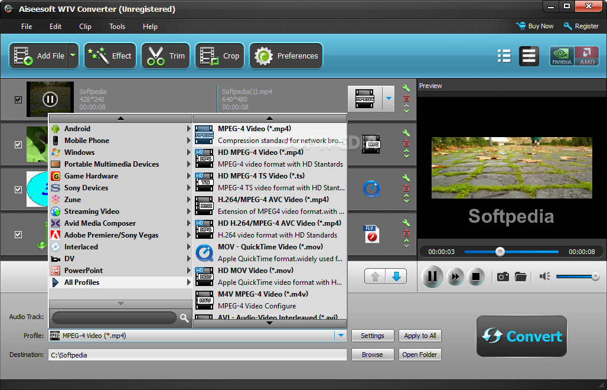Click the Browse button
Image resolution: width=607 pixels, height=390 pixels.
pyautogui.click(x=373, y=355)
